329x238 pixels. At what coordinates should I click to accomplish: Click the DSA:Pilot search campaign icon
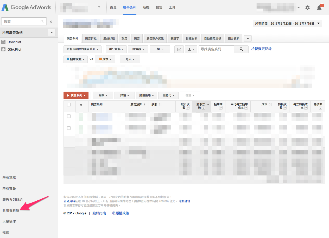[x=3, y=42]
